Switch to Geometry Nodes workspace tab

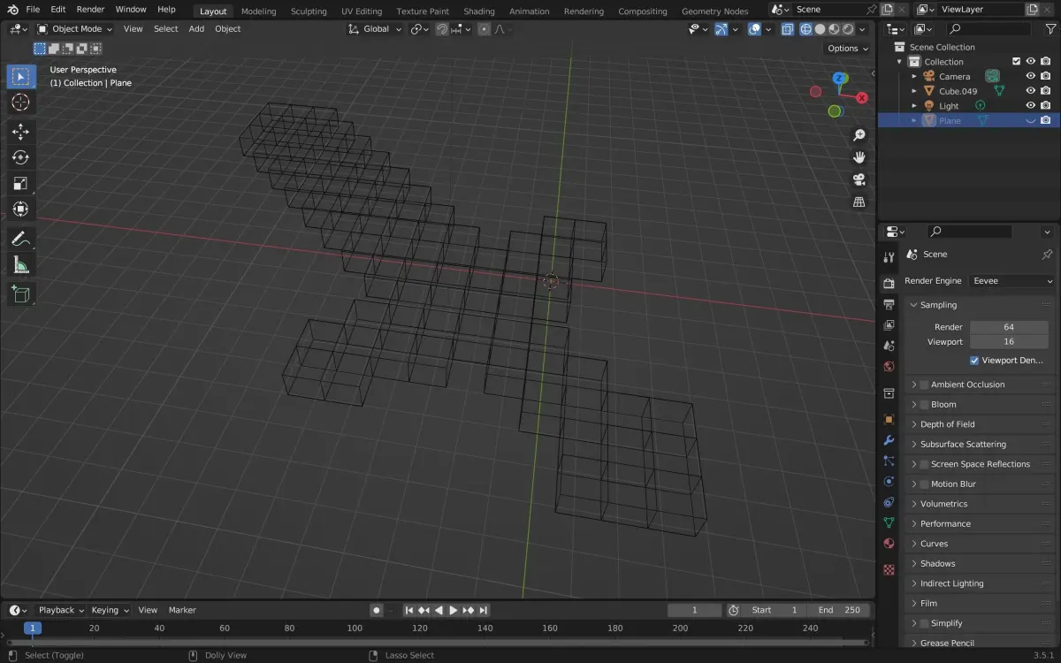[714, 11]
